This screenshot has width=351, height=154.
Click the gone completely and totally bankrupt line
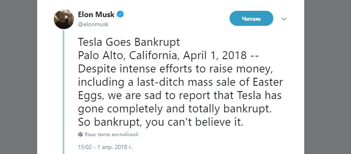point(174,109)
